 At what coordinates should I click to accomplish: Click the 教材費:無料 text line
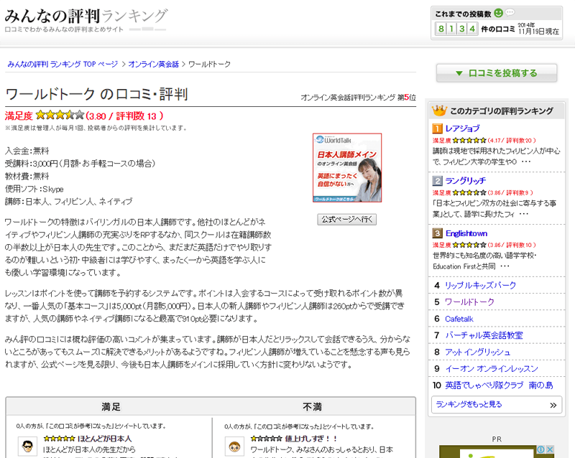coord(27,177)
